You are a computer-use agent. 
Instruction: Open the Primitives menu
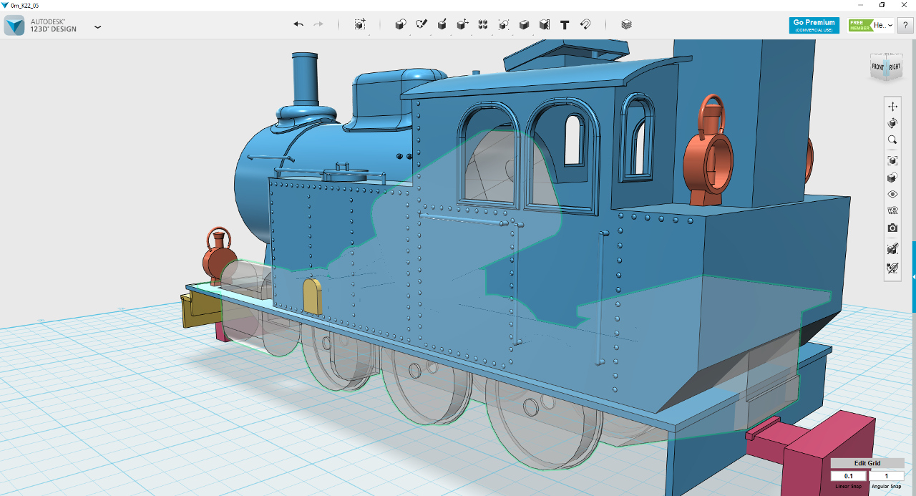click(x=401, y=24)
